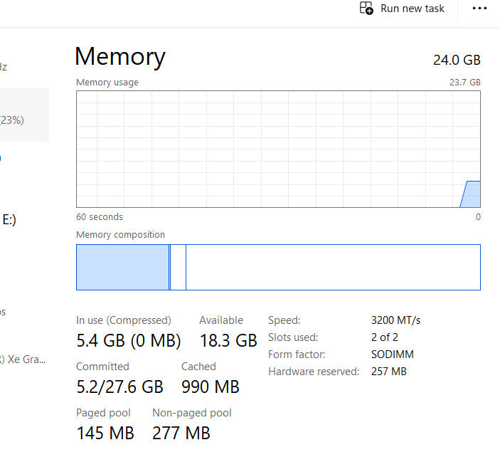Click the Hardware reserved value 257 MB
Image resolution: width=500 pixels, height=457 pixels.
point(389,372)
